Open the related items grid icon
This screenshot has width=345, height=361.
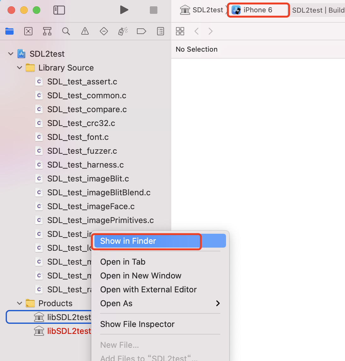point(180,31)
